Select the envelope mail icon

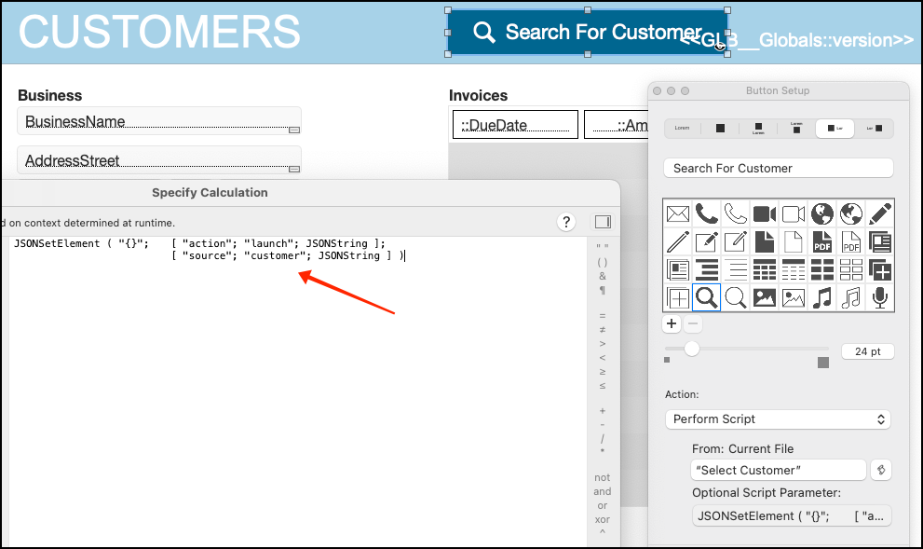click(x=677, y=213)
